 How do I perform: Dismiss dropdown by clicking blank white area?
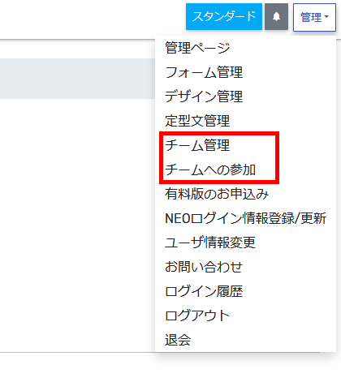[x=77, y=217]
